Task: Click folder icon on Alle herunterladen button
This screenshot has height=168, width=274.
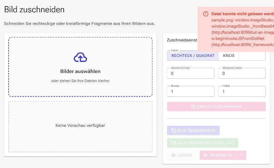Action: pyautogui.click(x=173, y=143)
